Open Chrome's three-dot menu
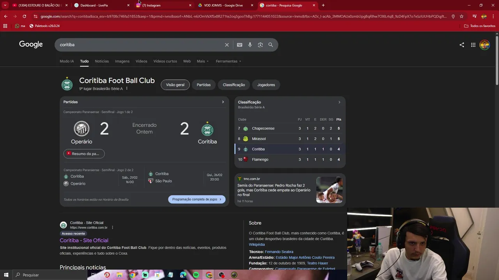The image size is (499, 280). click(494, 16)
